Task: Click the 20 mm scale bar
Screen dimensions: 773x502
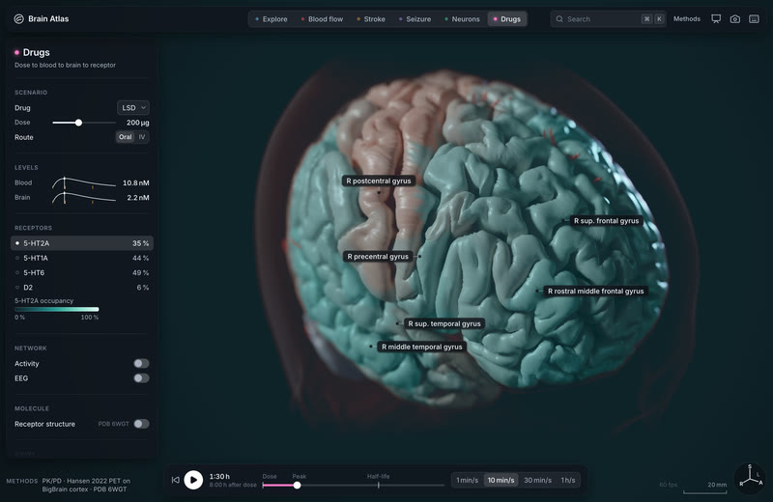Action: point(705,488)
